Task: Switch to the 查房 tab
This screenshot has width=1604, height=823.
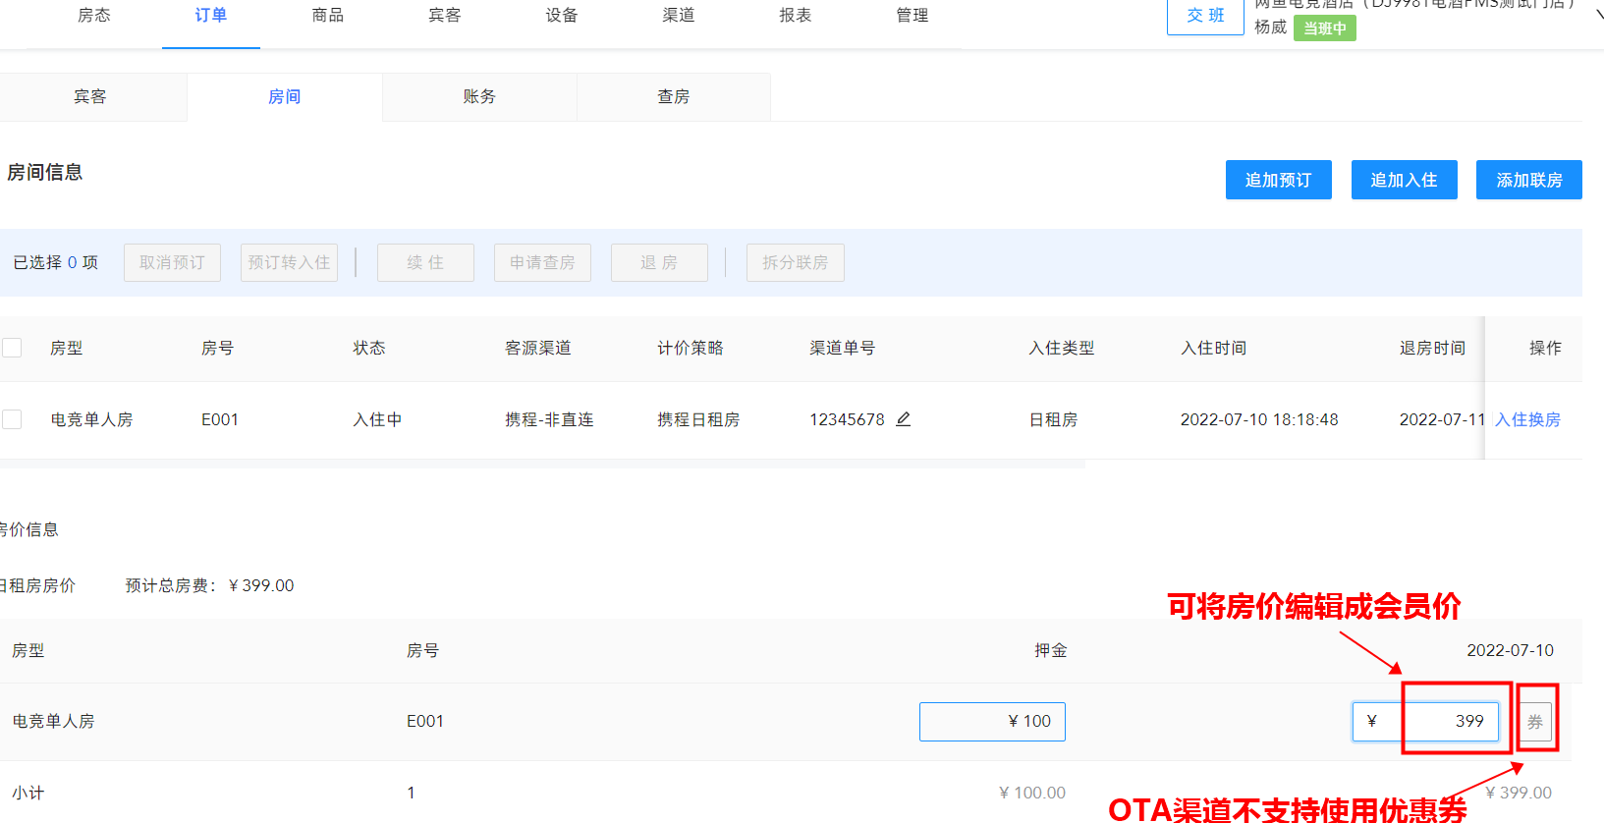Action: coord(674,96)
